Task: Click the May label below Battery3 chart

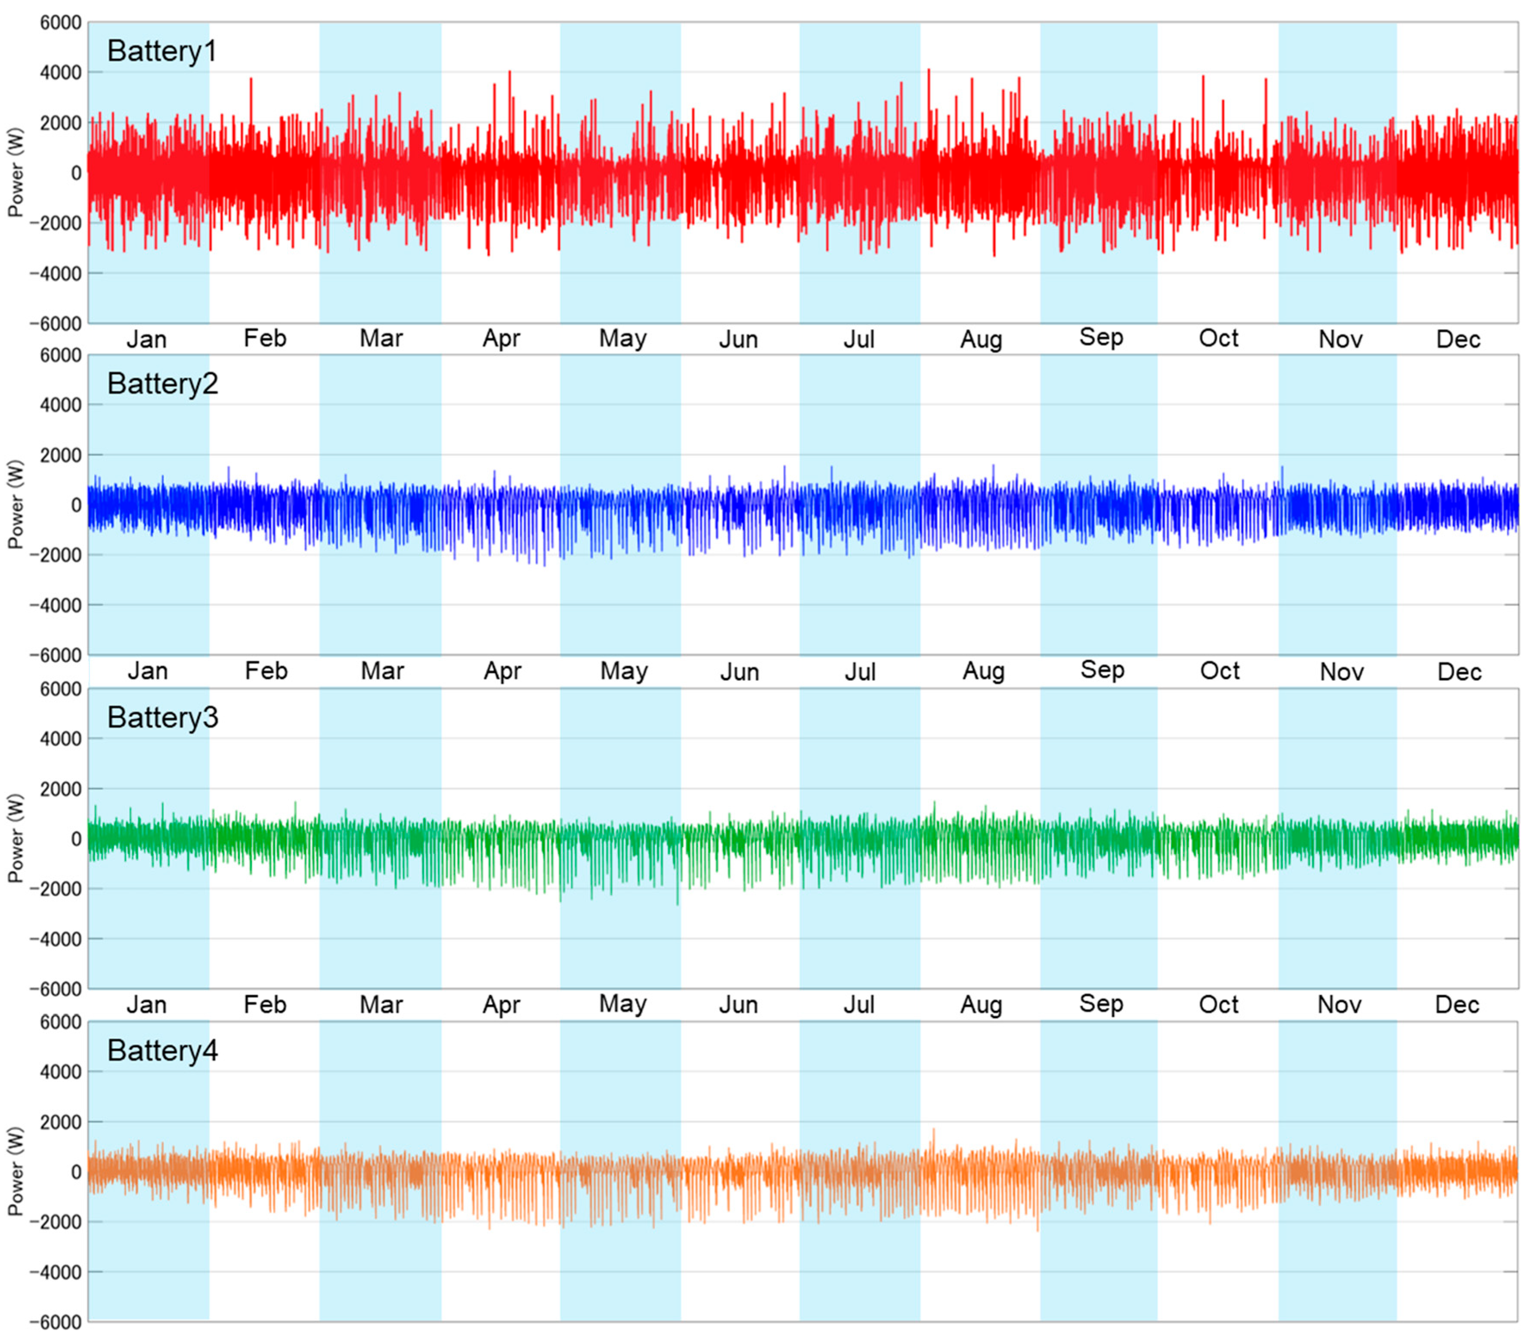Action: pos(622,1003)
